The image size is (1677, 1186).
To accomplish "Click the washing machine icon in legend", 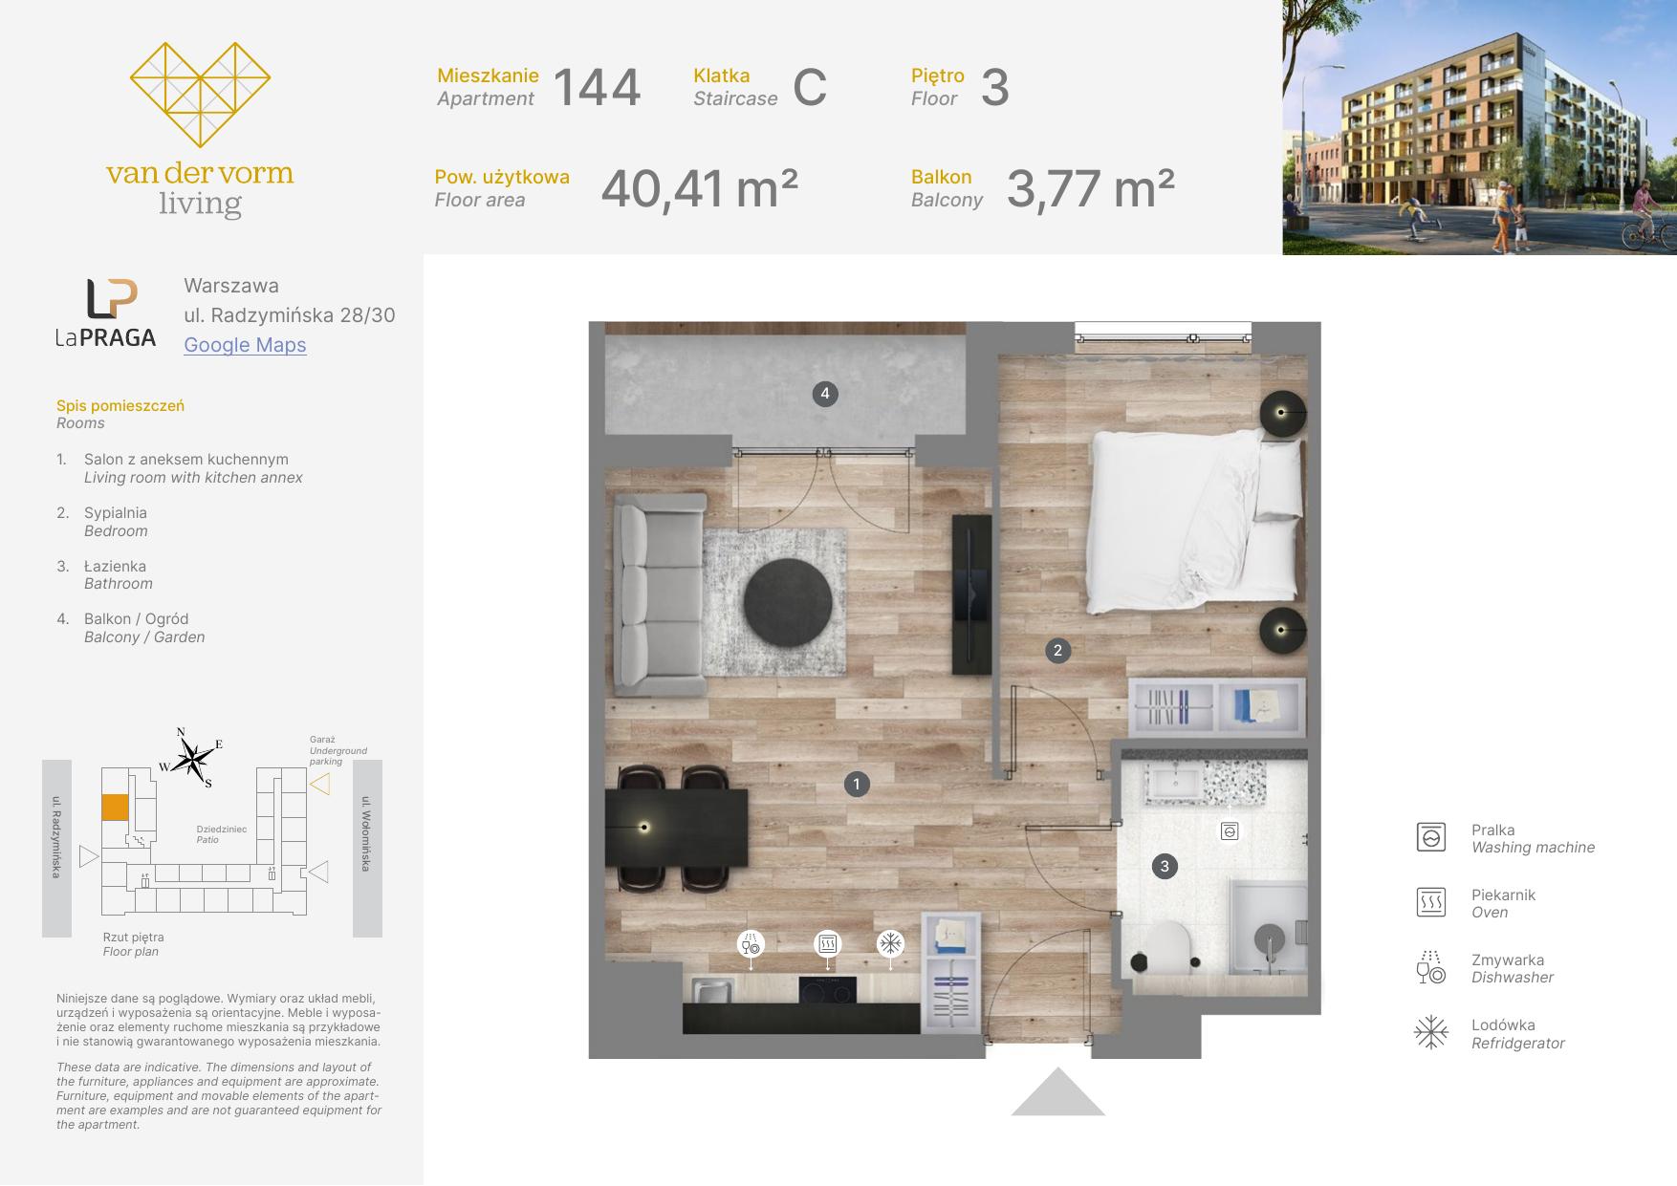I will point(1430,837).
